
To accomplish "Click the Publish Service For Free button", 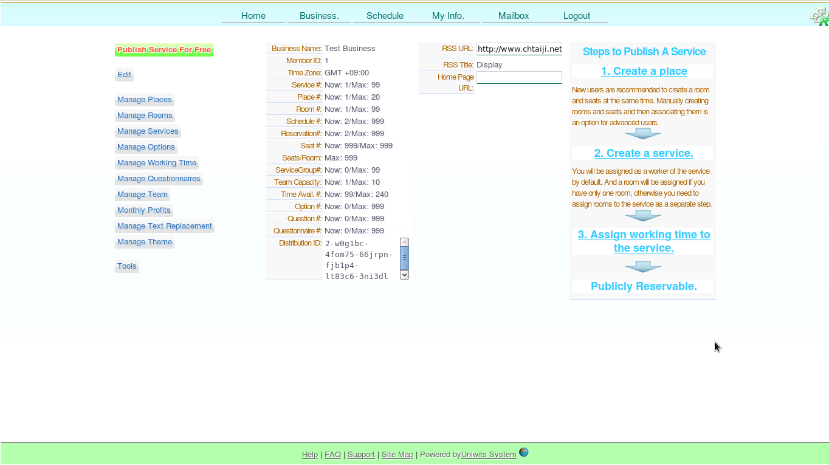I will [x=164, y=50].
